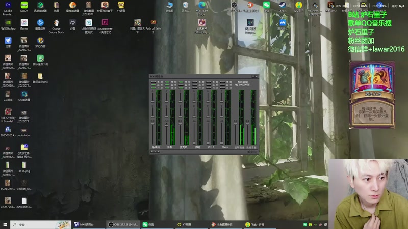Click the 伴奏 channel label
408x229 pixels.
[170, 147]
